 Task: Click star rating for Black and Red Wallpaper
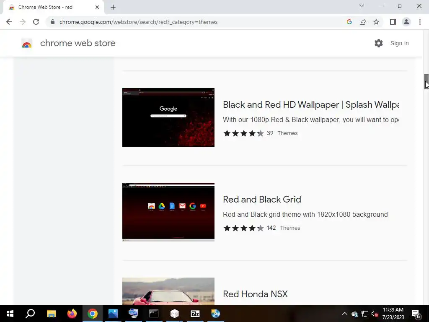243,133
